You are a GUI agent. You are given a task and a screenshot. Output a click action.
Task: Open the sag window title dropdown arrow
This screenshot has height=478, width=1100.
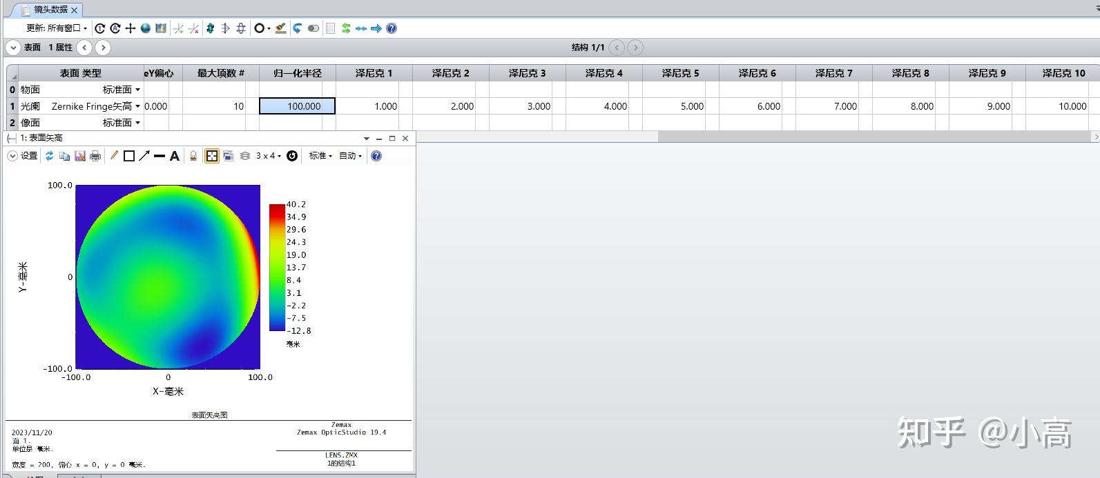[x=367, y=139]
